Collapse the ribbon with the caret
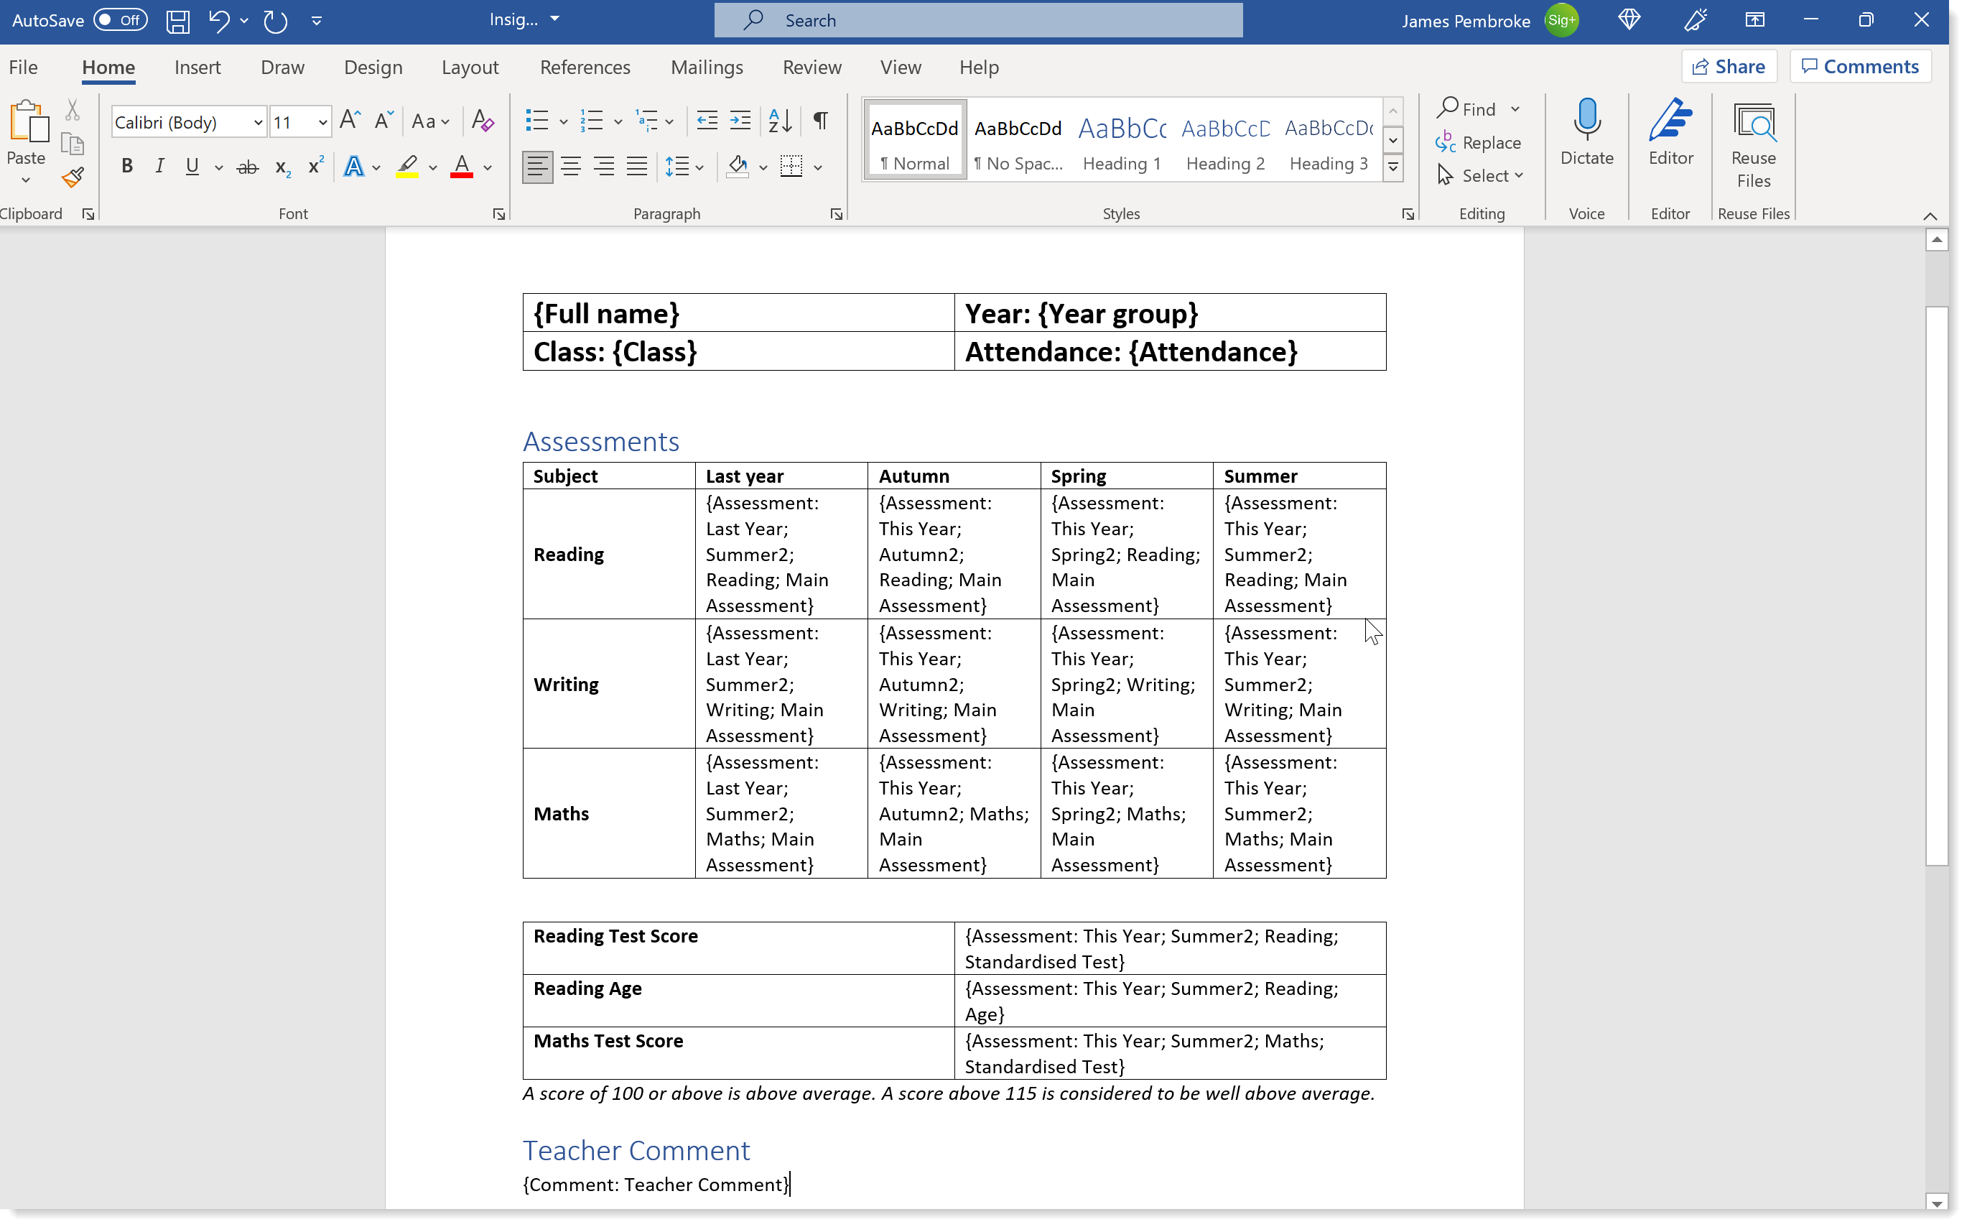This screenshot has height=1227, width=1967. click(x=1930, y=216)
